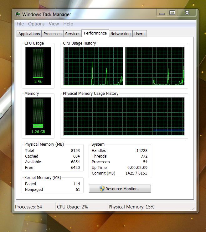Switch to the Users tab
The image size is (206, 232).
click(139, 34)
